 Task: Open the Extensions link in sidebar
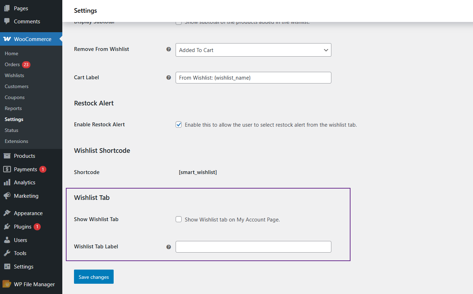tap(16, 142)
